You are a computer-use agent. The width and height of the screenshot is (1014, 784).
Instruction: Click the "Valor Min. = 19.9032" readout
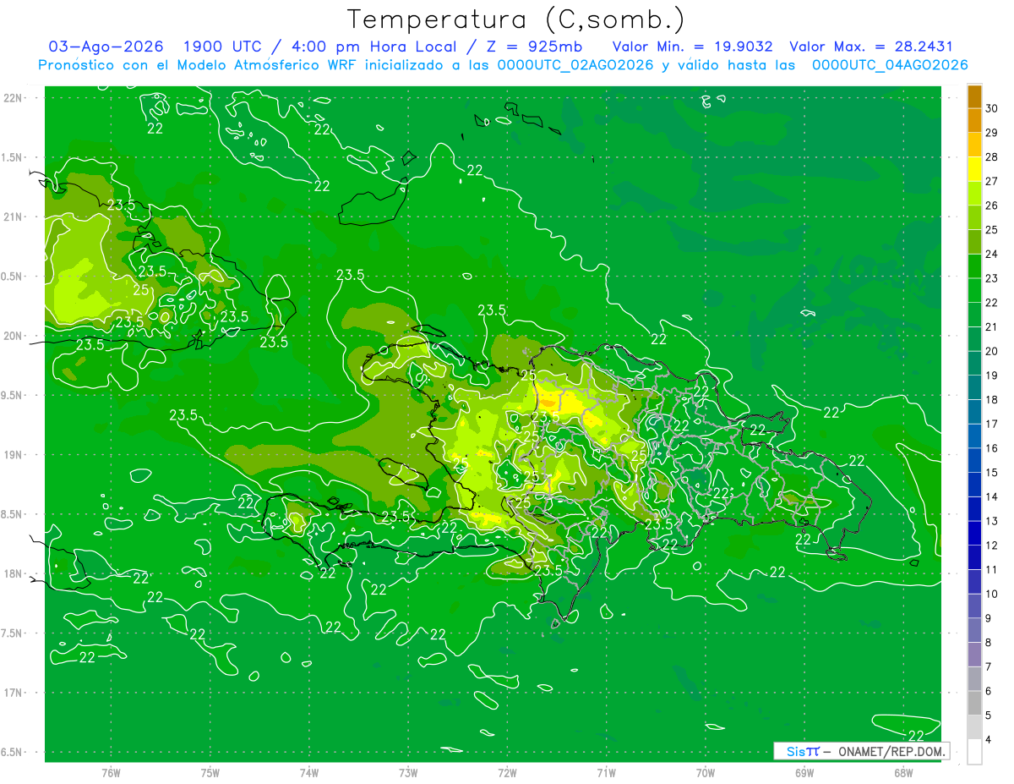pyautogui.click(x=693, y=47)
